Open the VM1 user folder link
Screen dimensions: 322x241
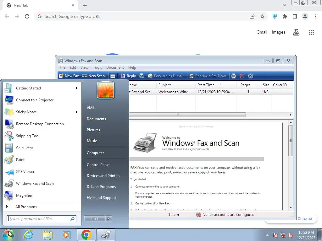pyautogui.click(x=90, y=108)
